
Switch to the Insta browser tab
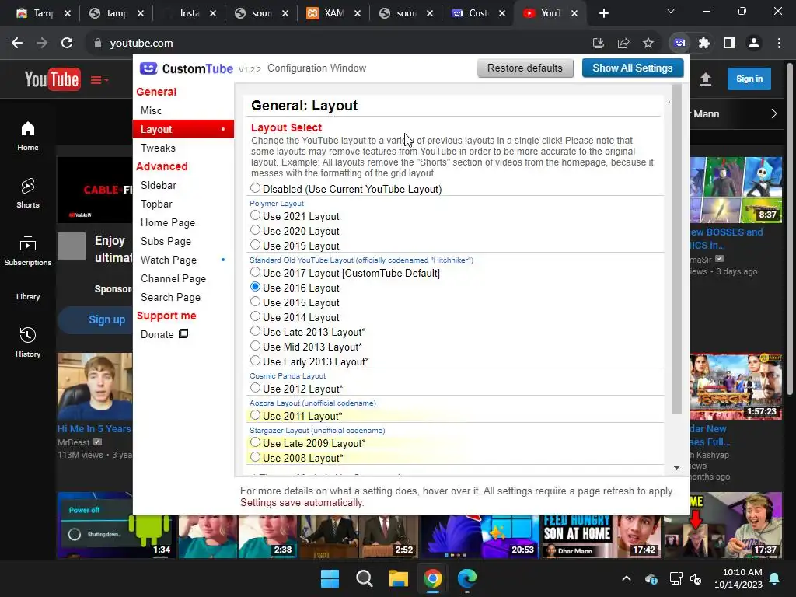click(189, 13)
